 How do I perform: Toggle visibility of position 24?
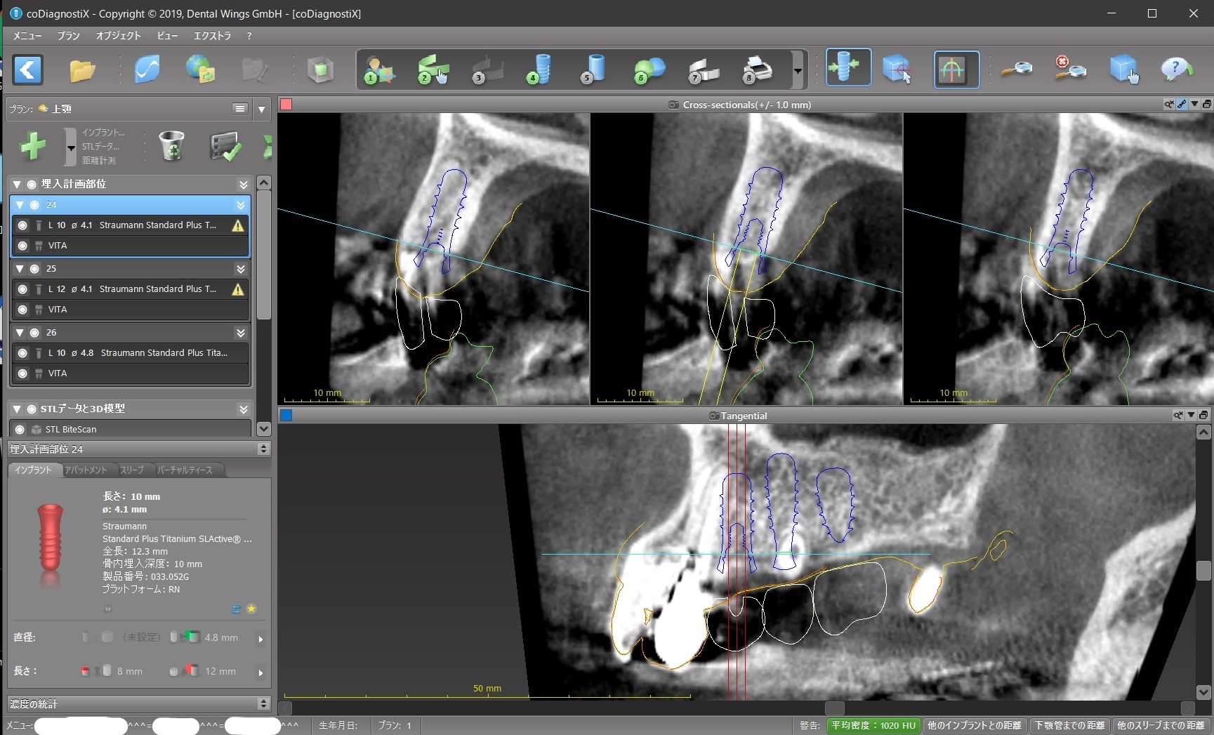(x=34, y=205)
